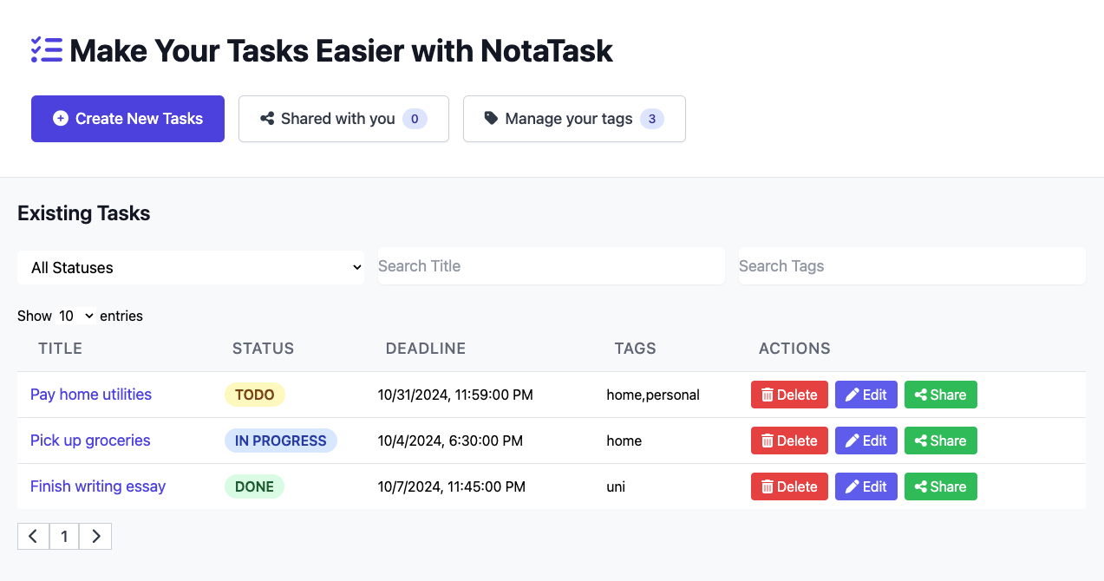Click the share icon for Pay home utilities
The image size is (1104, 581).
click(921, 395)
